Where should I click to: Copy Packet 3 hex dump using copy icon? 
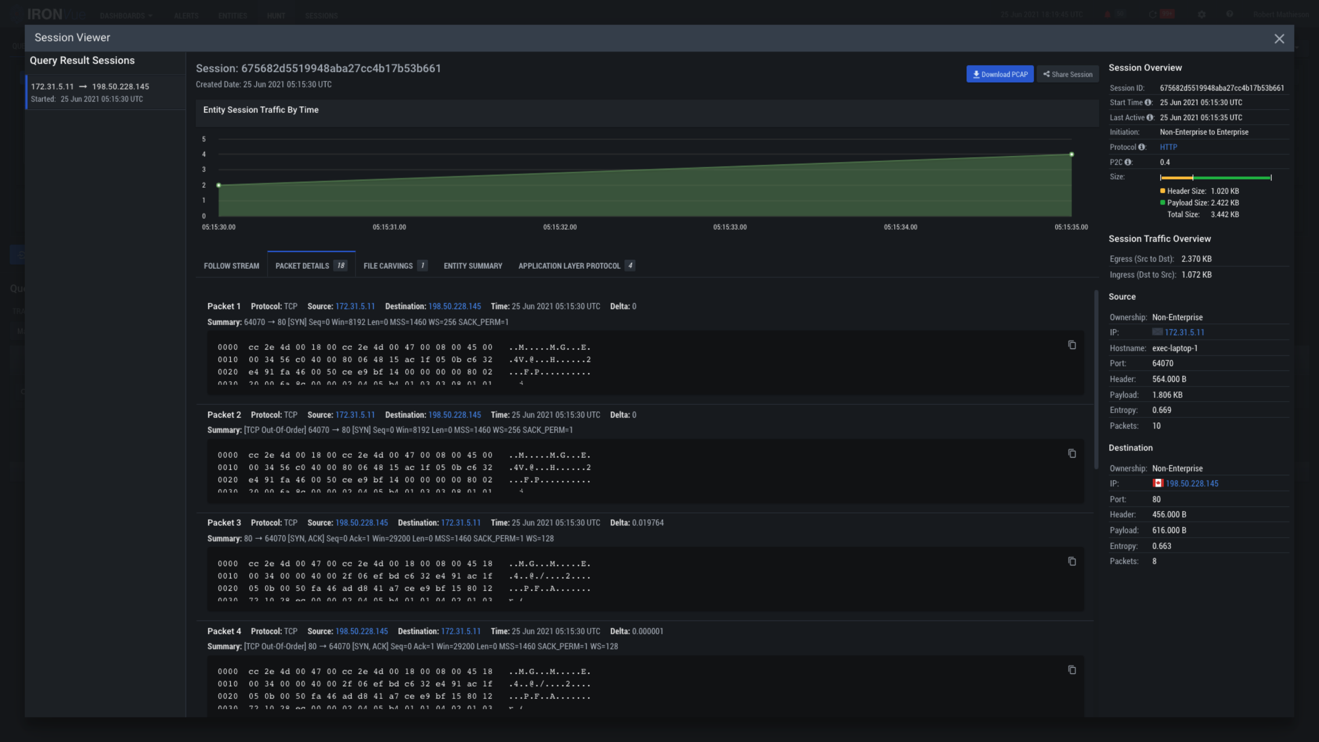point(1072,561)
